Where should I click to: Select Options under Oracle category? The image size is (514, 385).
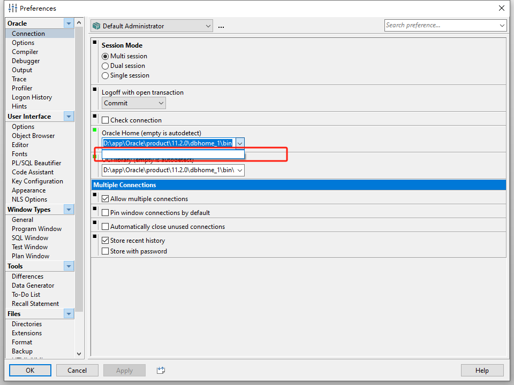click(x=23, y=43)
